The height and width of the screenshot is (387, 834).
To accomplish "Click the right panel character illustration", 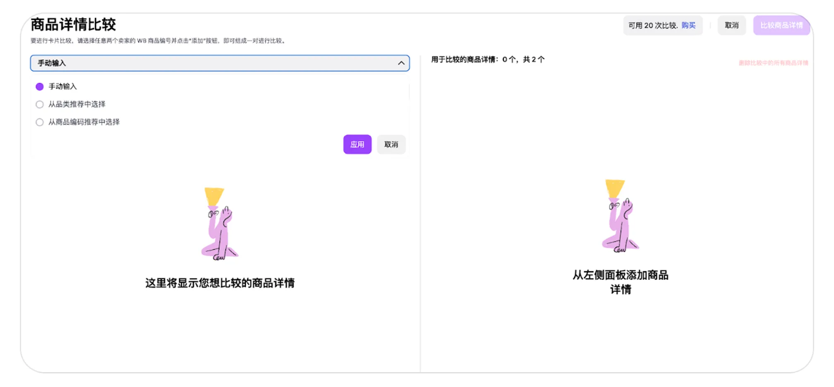I will (620, 216).
